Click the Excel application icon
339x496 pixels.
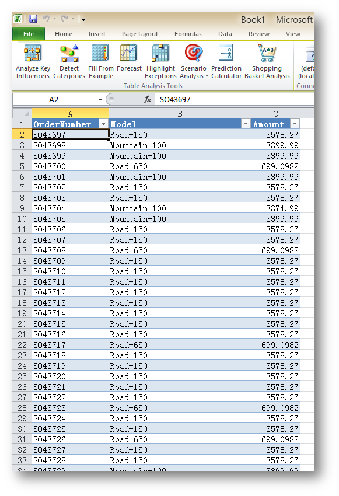[x=18, y=19]
